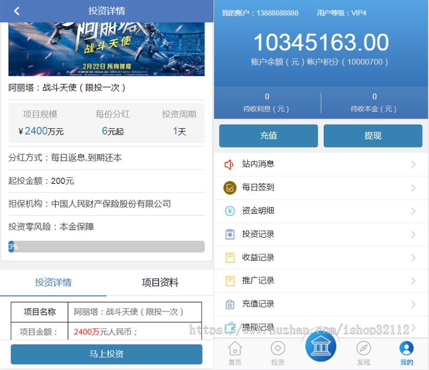Open 首页 from the bottom navigation
This screenshot has height=370, width=429.
pyautogui.click(x=235, y=352)
